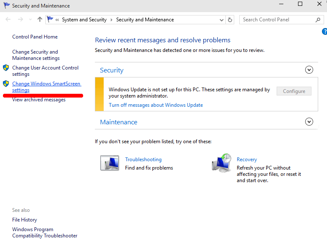327x242 pixels.
Task: Go up one level with Up arrow
Action: pyautogui.click(x=39, y=19)
